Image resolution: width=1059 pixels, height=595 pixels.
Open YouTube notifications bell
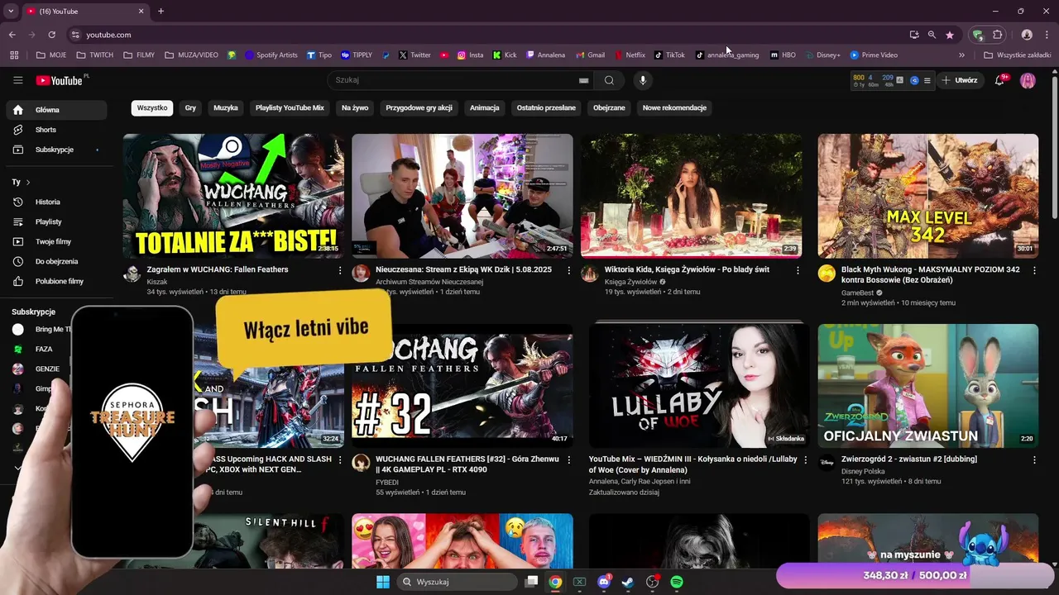(1000, 80)
